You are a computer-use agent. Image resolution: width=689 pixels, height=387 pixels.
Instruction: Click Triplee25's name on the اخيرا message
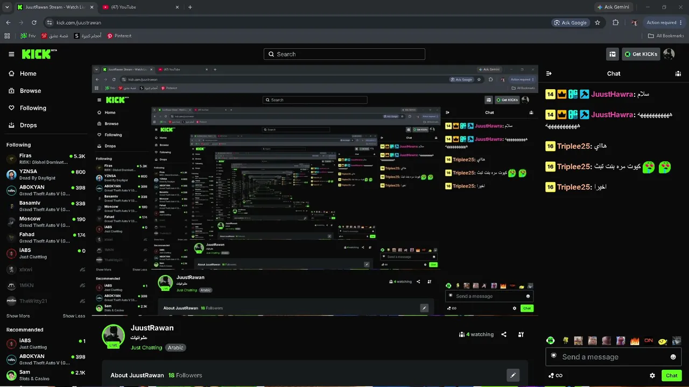coord(574,187)
